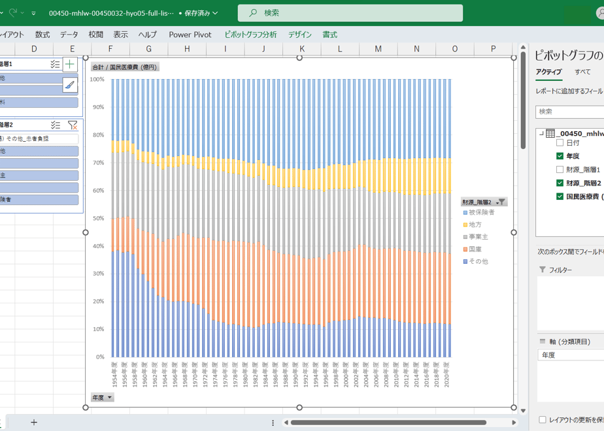Open the 年度 axis field button dropdown
This screenshot has width=604, height=431.
click(109, 398)
